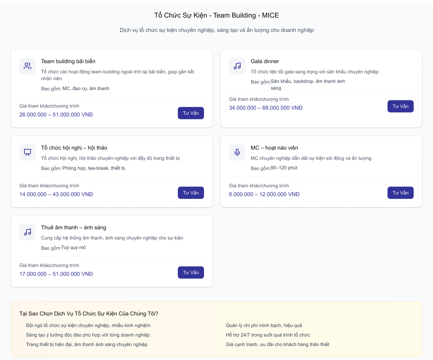Request Tư Vấn for Tổ chức hội nghị – hội thảo
The width and height of the screenshot is (433, 360).
point(191,193)
